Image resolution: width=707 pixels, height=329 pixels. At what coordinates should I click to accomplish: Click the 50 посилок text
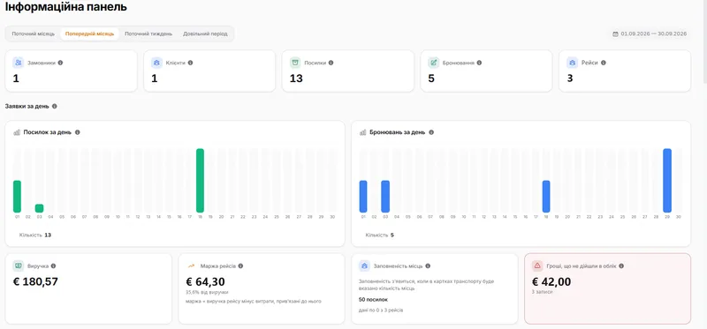373,299
